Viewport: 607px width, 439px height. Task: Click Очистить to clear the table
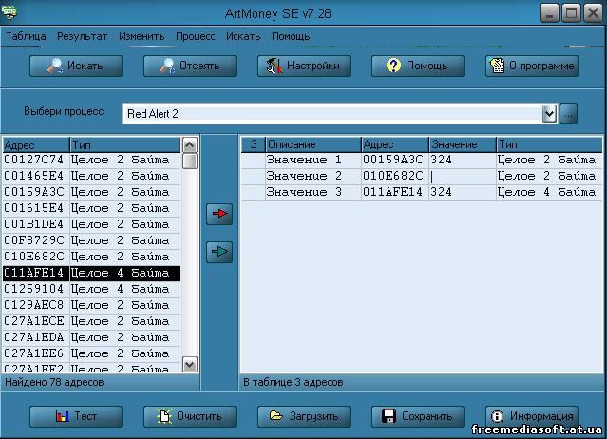click(190, 416)
